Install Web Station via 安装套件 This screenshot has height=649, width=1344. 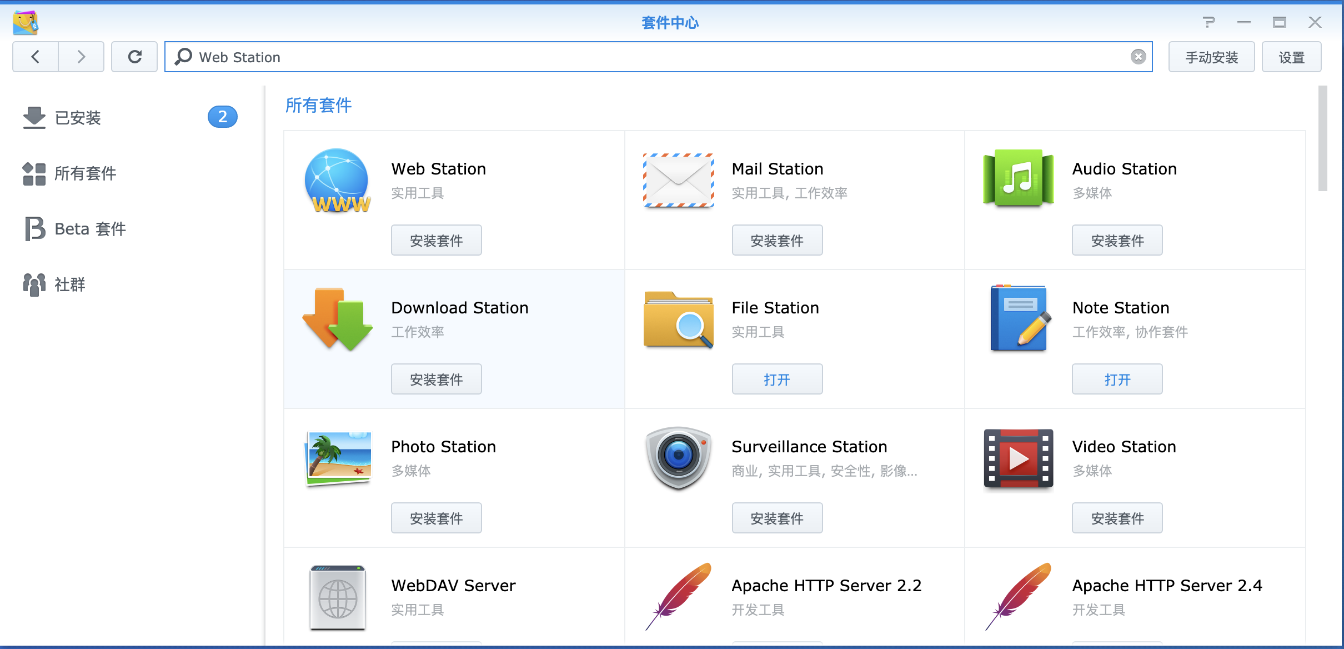click(x=436, y=240)
